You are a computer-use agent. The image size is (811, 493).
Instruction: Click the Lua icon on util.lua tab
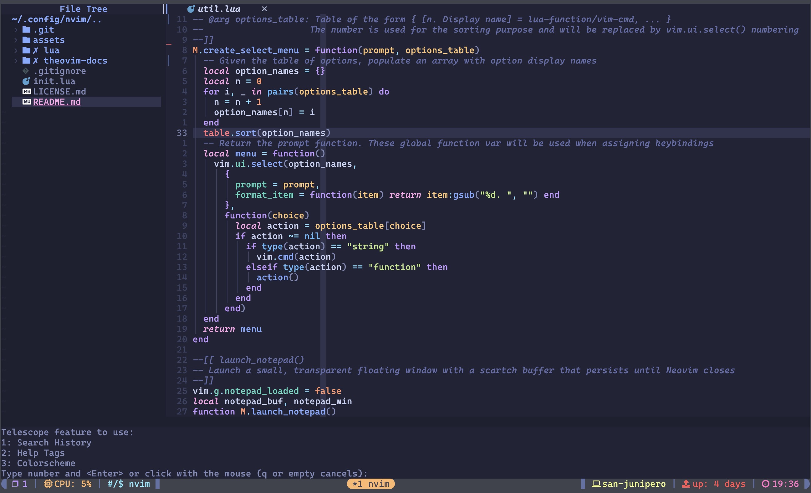[x=191, y=9]
